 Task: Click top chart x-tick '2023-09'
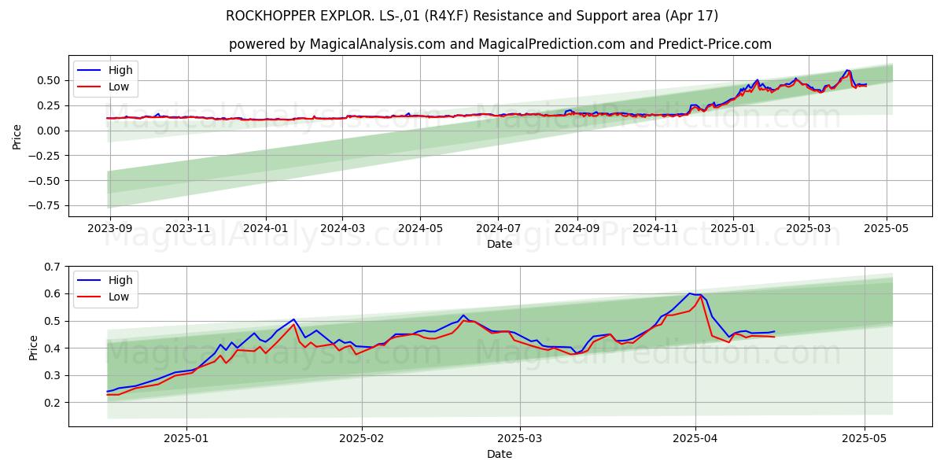click(x=110, y=228)
